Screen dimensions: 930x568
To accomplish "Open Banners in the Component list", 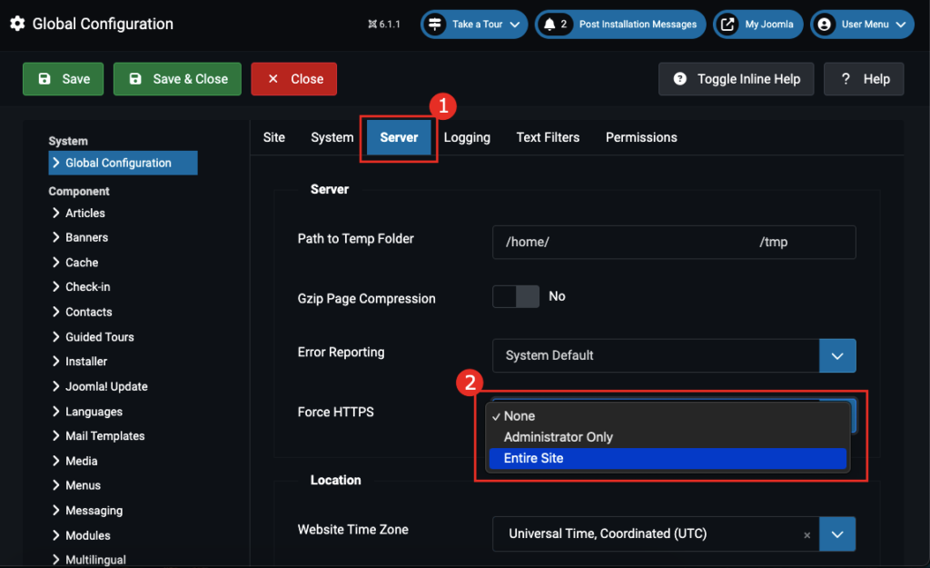I will point(86,237).
